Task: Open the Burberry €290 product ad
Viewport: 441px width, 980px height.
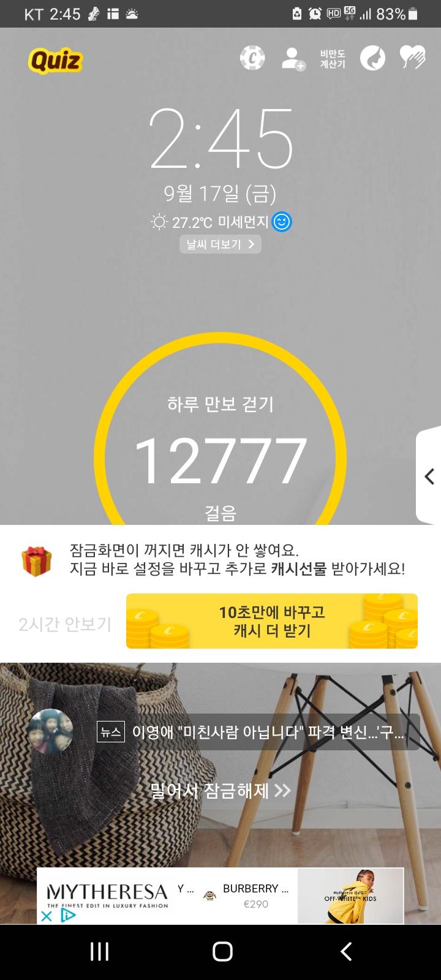Action: pos(255,895)
